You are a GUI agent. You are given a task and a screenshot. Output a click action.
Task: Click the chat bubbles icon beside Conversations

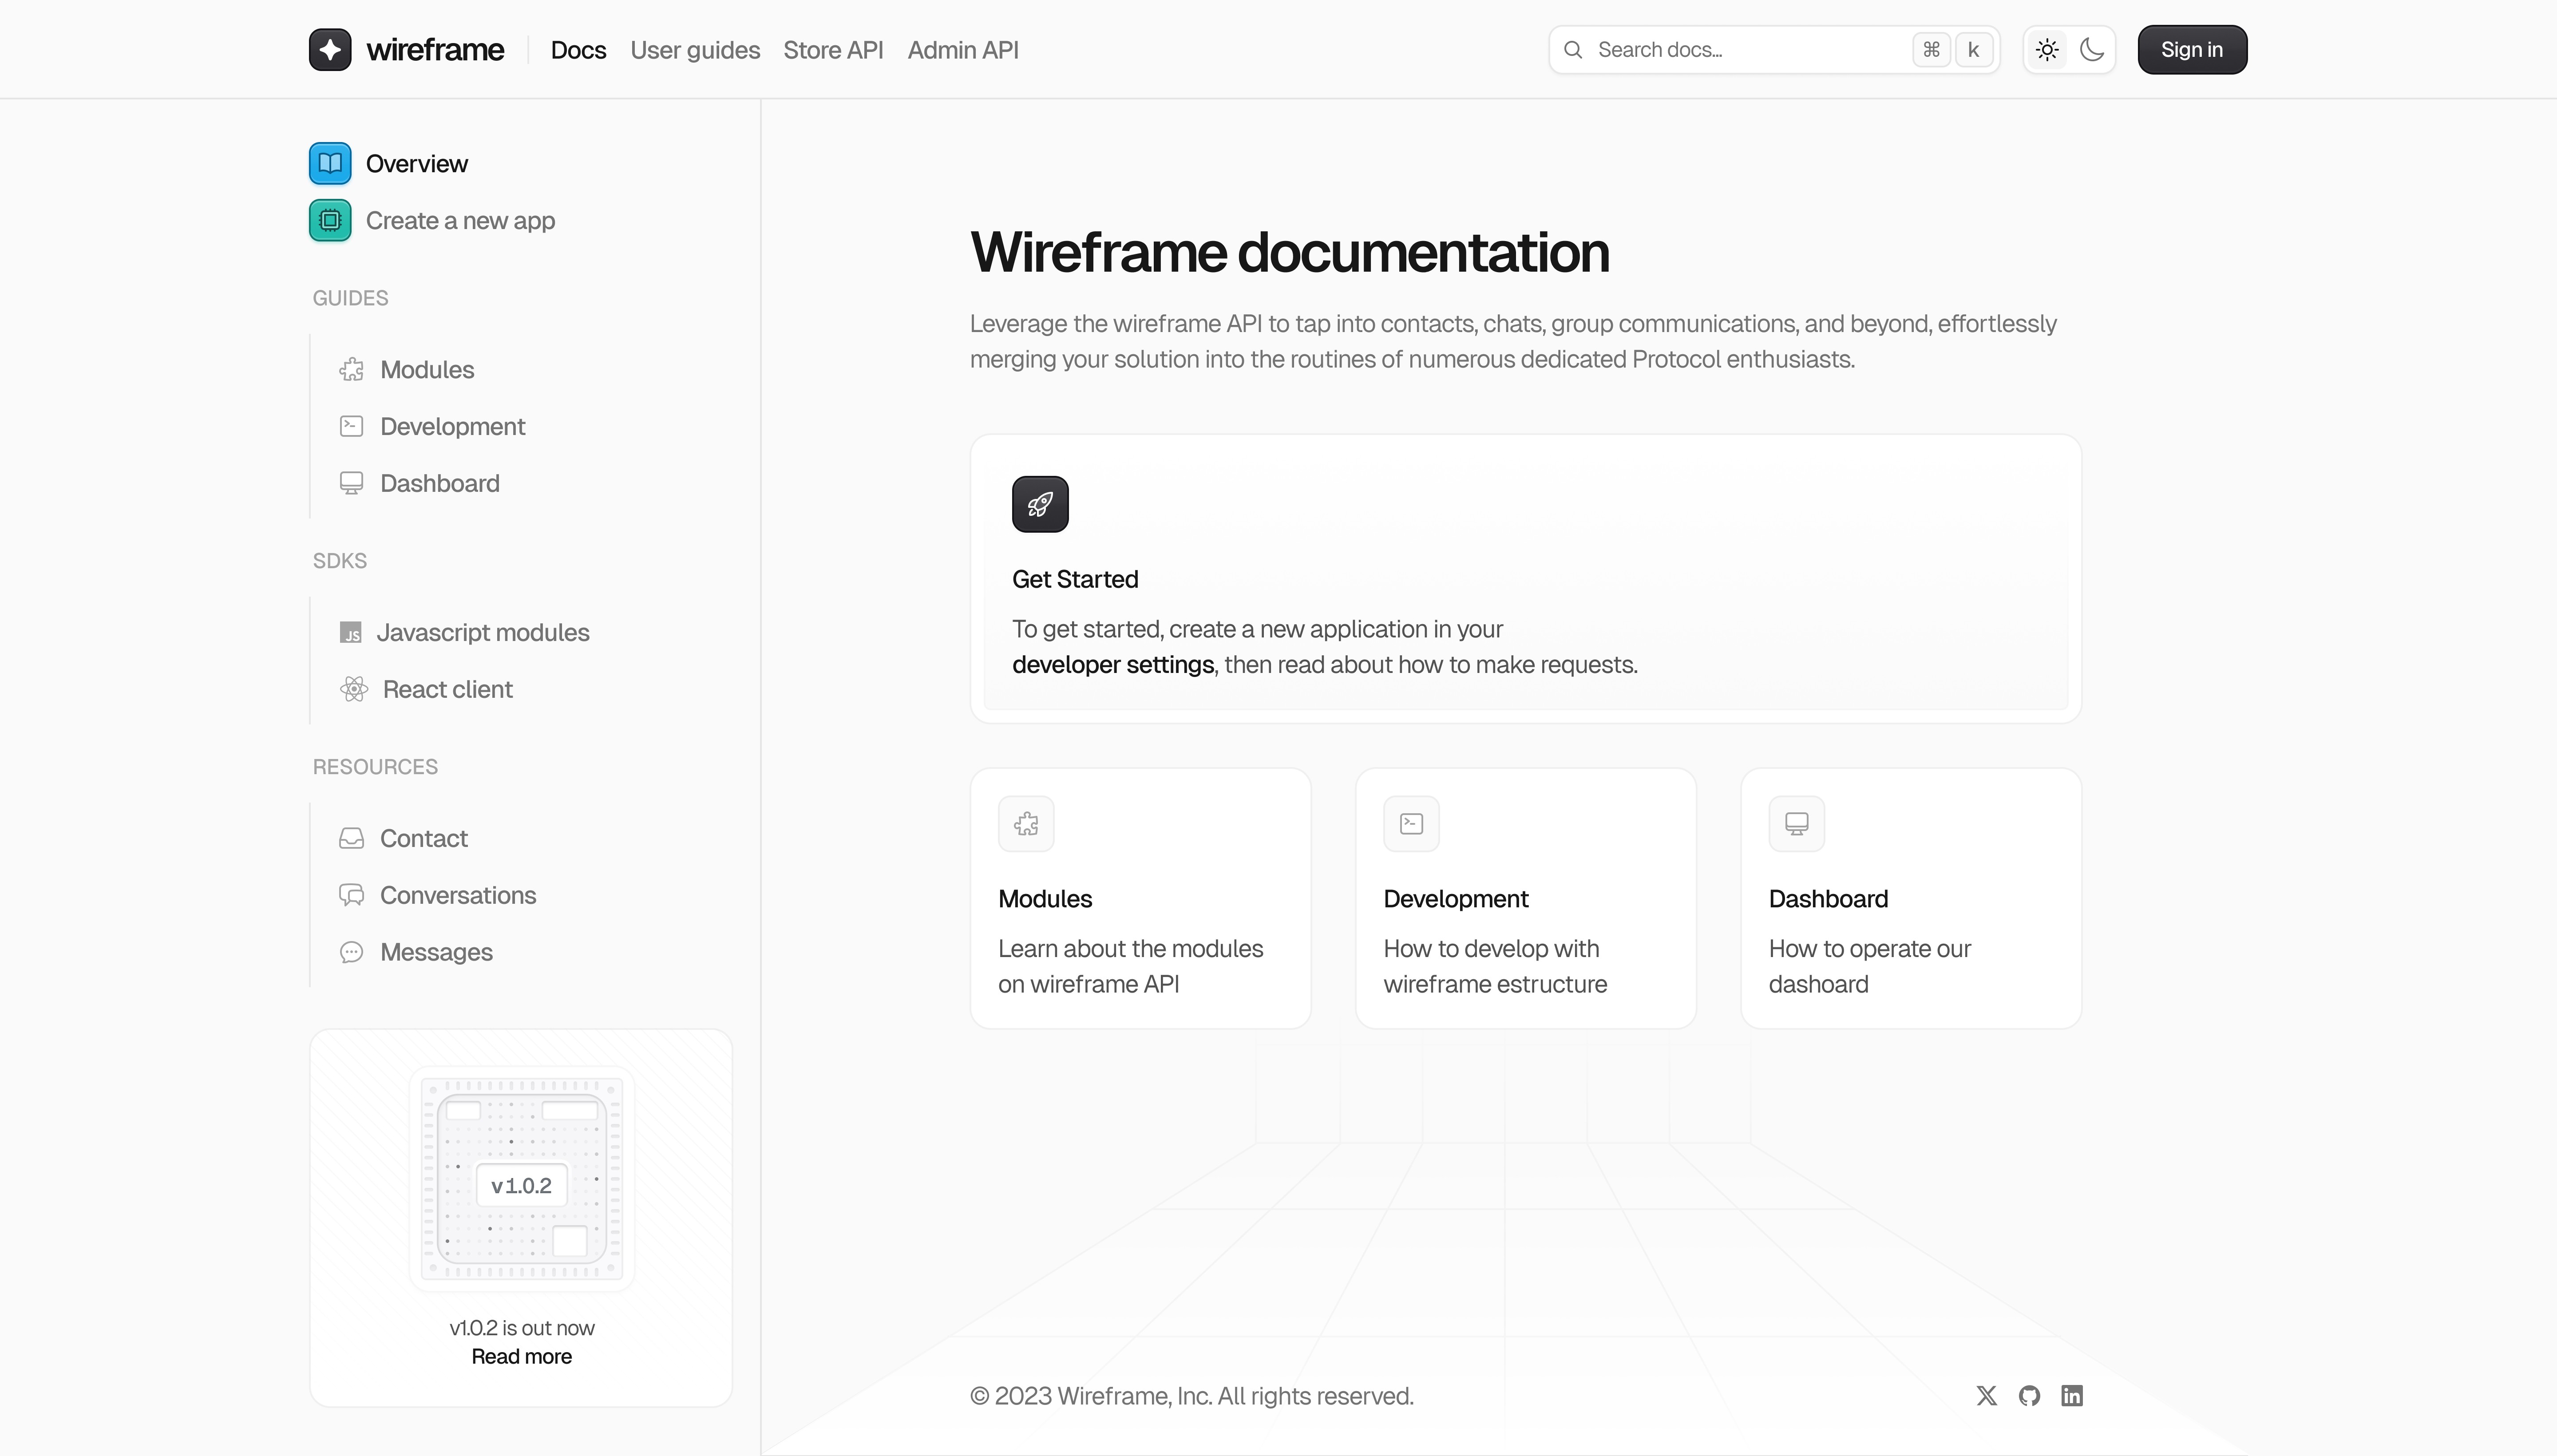(351, 896)
